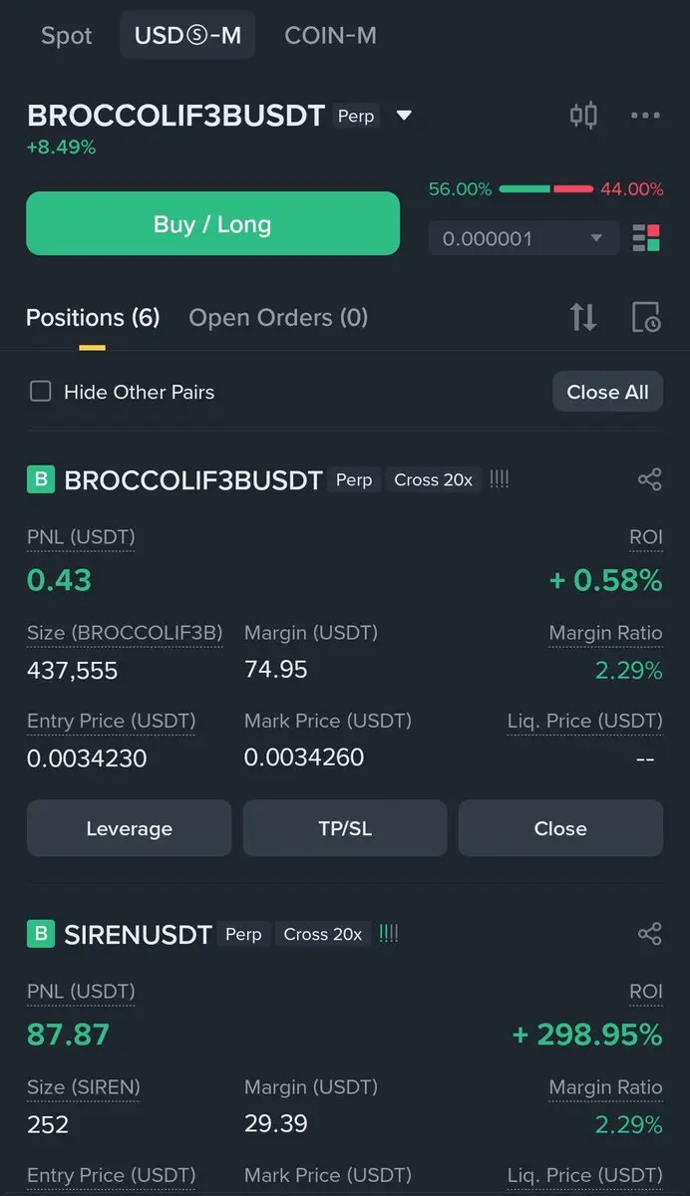Share the SIRENUSDT position
The image size is (690, 1196).
click(x=649, y=934)
